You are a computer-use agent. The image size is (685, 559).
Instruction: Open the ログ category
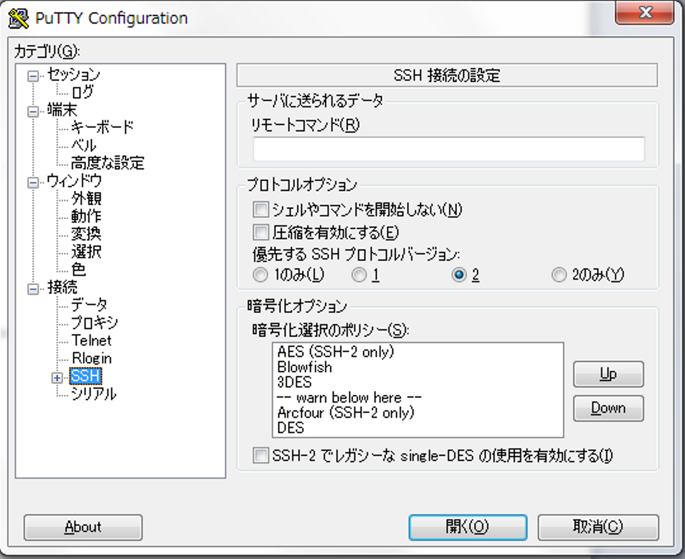point(82,92)
